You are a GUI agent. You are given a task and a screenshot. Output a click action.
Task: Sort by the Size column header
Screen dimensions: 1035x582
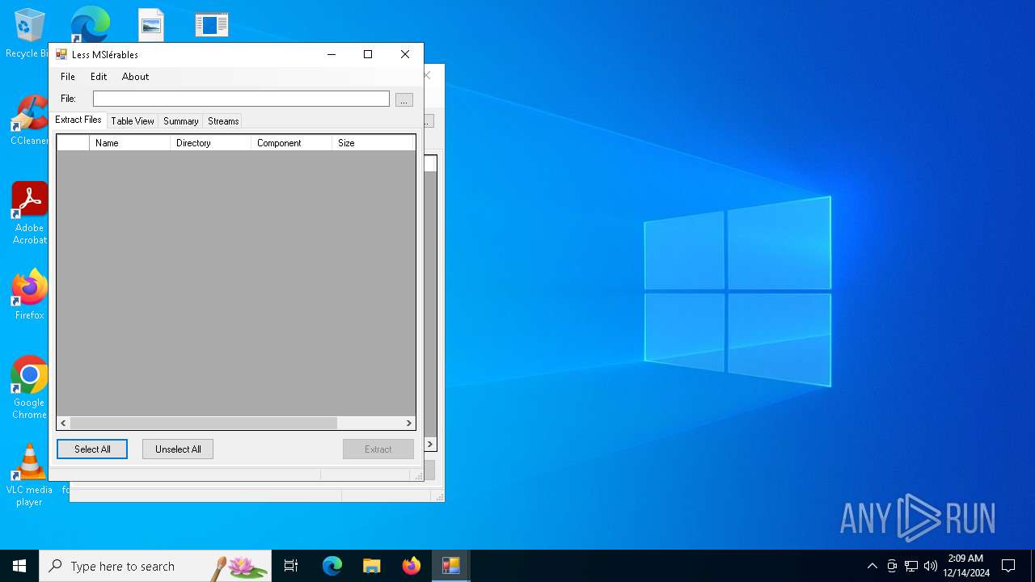[374, 143]
